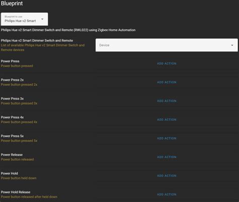Click the 'Power Hold' label
Viewport: 239px width, 202px height.
pos(10,173)
